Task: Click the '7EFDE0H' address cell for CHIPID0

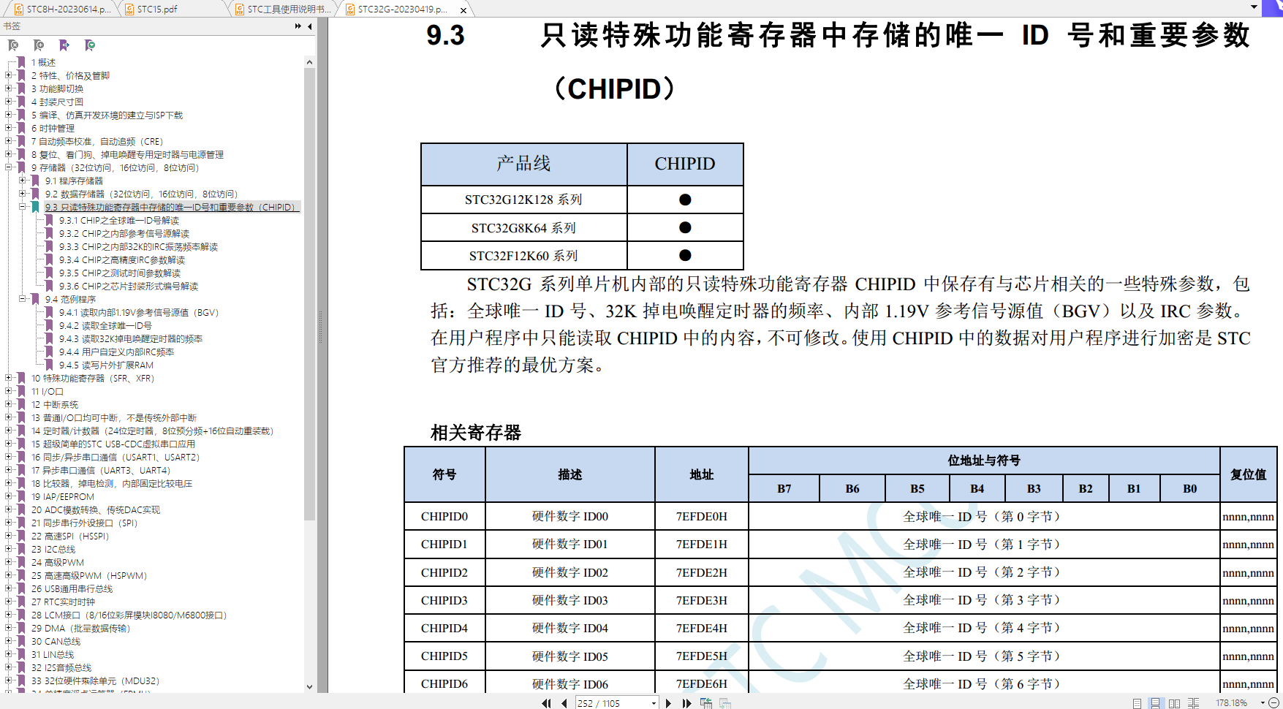Action: [x=702, y=516]
